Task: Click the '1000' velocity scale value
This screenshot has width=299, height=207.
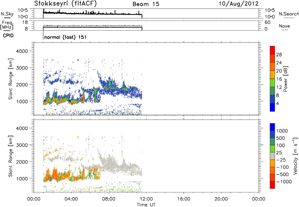Action: 282,131
